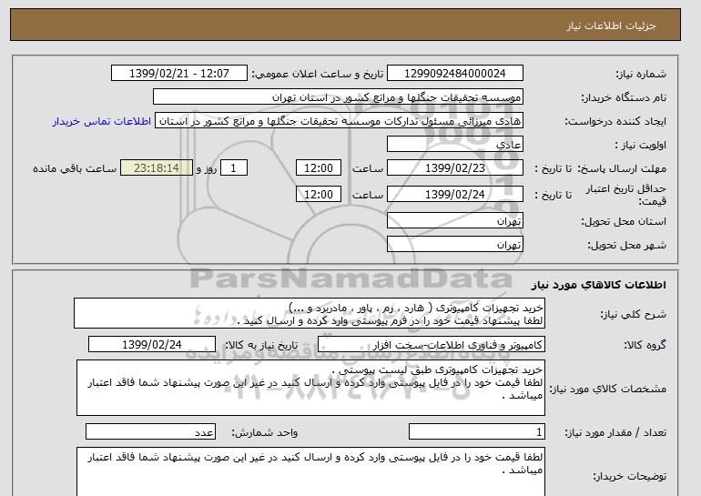The width and height of the screenshot is (701, 496).
Task: Click the توضیحات خریدار text area
Action: [x=310, y=471]
